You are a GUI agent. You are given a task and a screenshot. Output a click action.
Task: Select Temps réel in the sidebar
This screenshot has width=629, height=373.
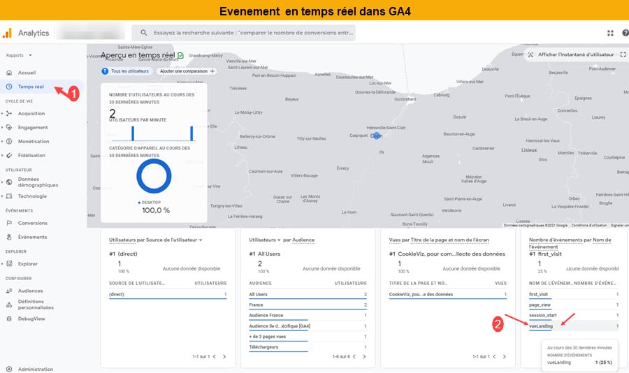coord(31,87)
